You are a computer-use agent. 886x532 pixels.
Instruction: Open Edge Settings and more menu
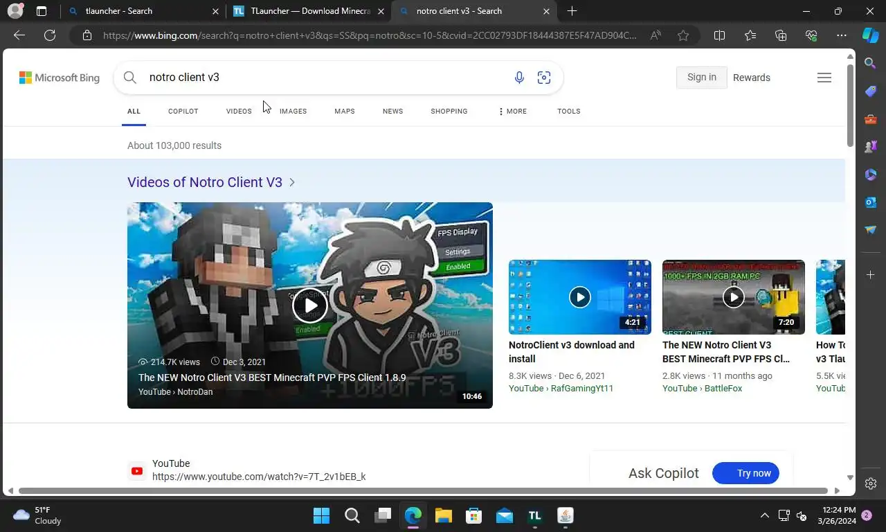[x=842, y=35]
